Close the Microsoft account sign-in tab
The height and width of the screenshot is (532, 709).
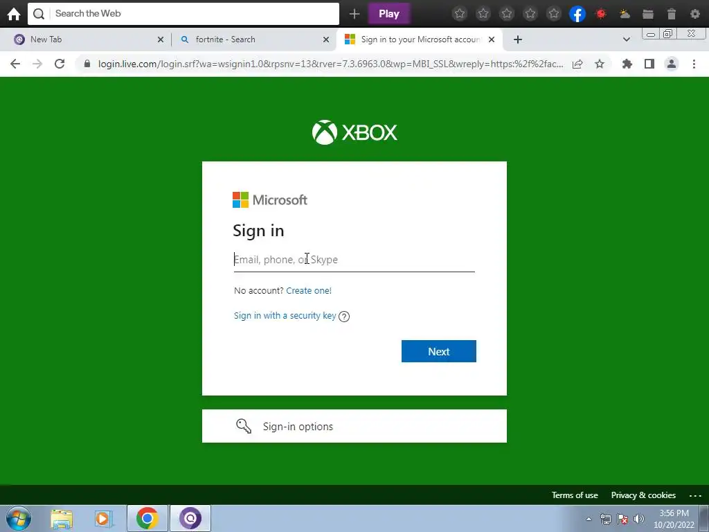pos(492,39)
